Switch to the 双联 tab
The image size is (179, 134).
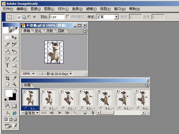[50, 31]
